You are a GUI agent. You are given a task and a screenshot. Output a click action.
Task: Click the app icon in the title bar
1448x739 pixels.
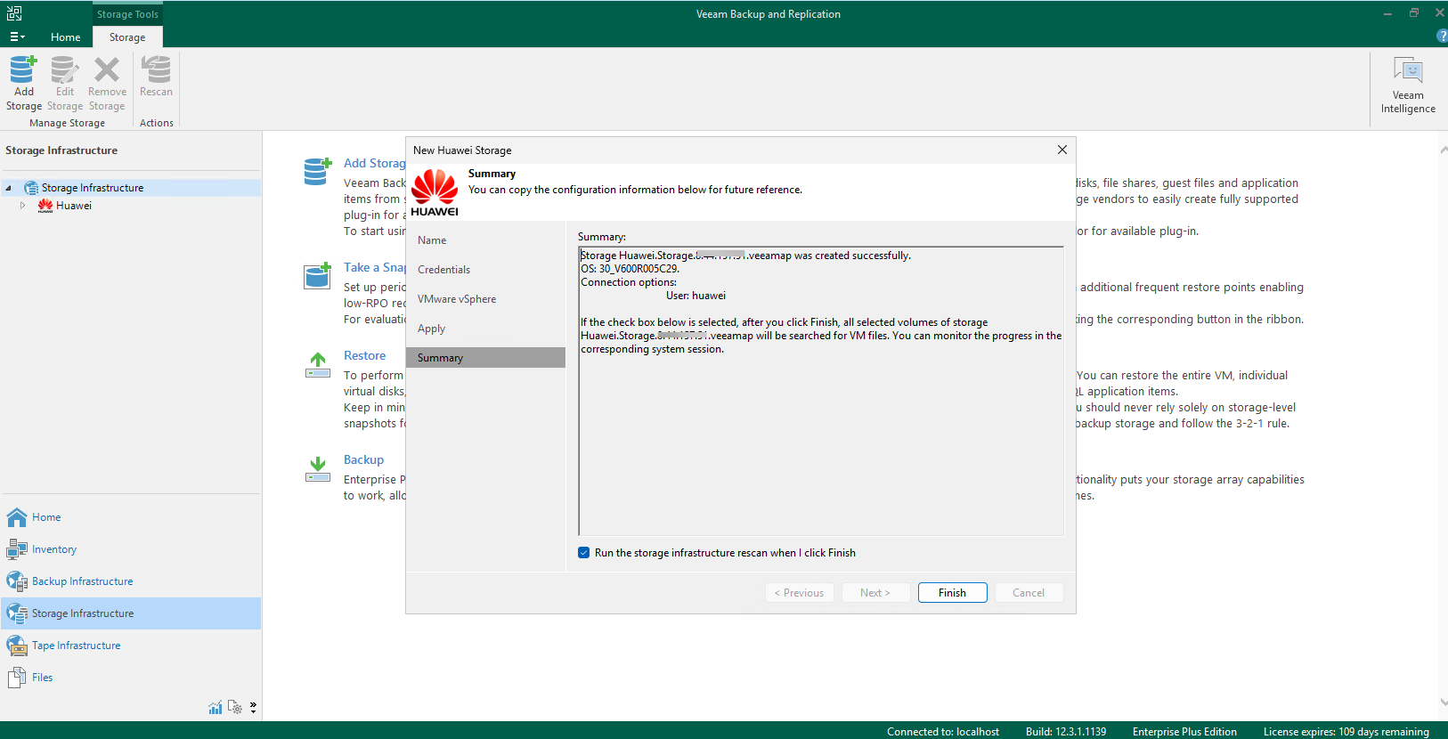[14, 13]
